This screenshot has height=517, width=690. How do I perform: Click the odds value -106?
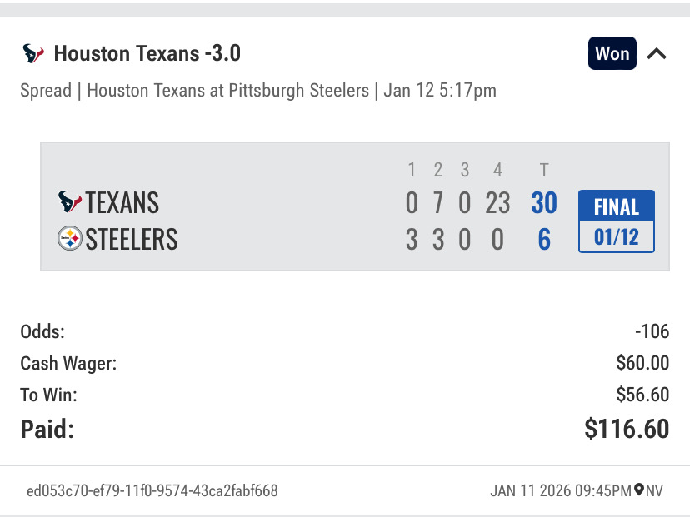point(652,331)
